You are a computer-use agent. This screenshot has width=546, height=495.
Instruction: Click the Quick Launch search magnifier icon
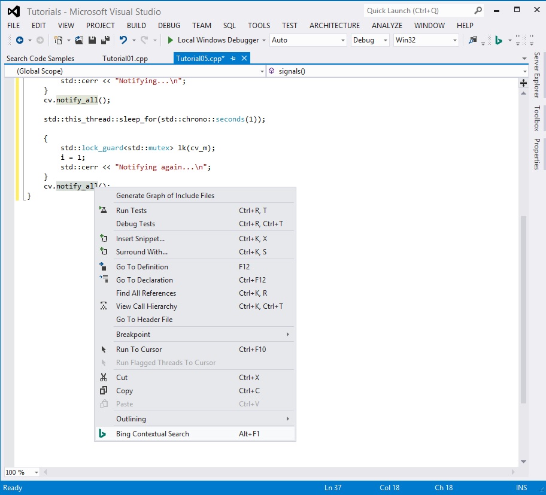[x=478, y=11]
